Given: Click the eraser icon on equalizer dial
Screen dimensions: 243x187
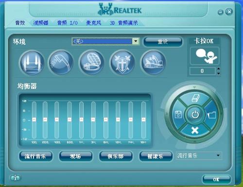Looking at the screenshot, I should pyautogui.click(x=195, y=98).
